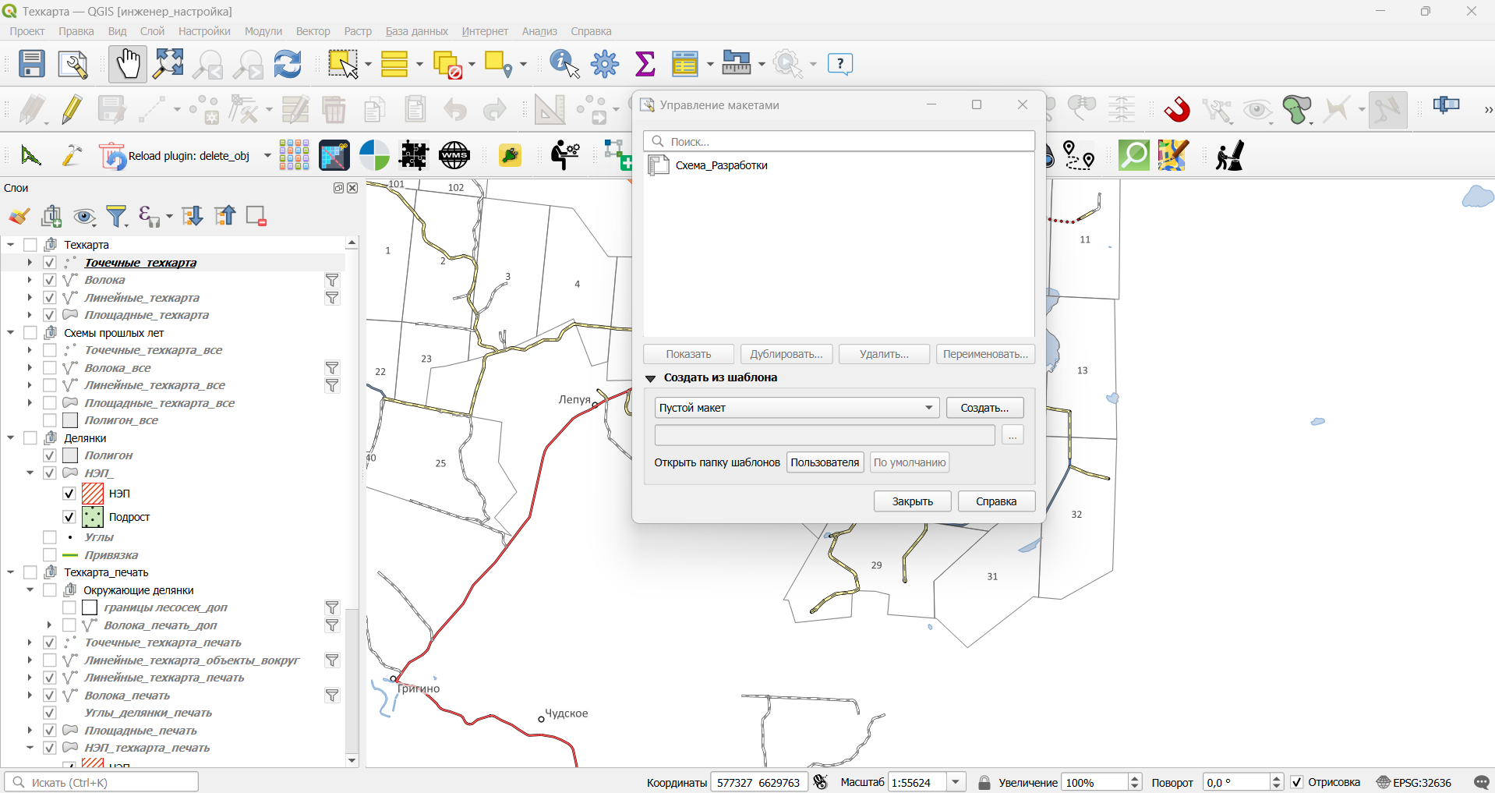Viewport: 1495px width, 793px height.
Task: Open the Statistical Summary sigma icon
Action: [x=645, y=64]
